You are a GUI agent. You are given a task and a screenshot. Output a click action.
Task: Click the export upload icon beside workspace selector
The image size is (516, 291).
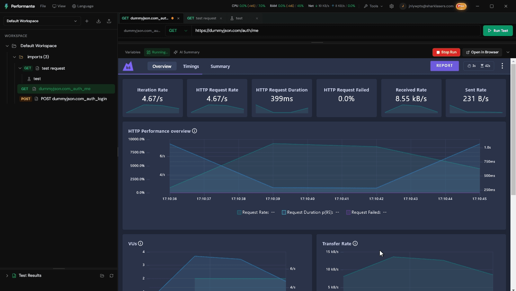click(x=109, y=21)
